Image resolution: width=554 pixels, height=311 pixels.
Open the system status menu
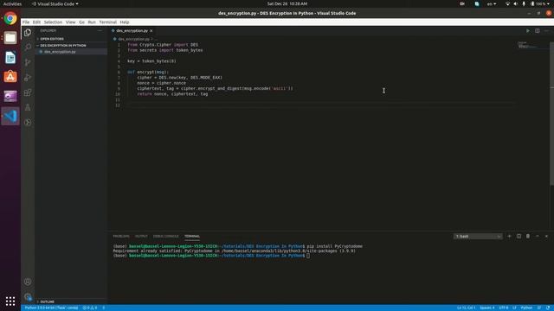coord(527,3)
